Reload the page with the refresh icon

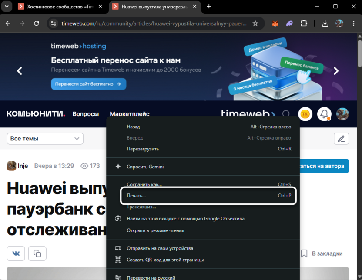click(x=37, y=23)
